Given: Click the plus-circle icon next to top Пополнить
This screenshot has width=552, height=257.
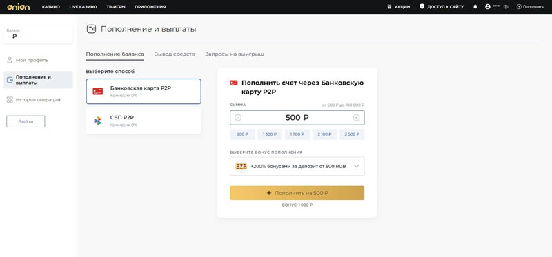Looking at the screenshot, I should [519, 7].
